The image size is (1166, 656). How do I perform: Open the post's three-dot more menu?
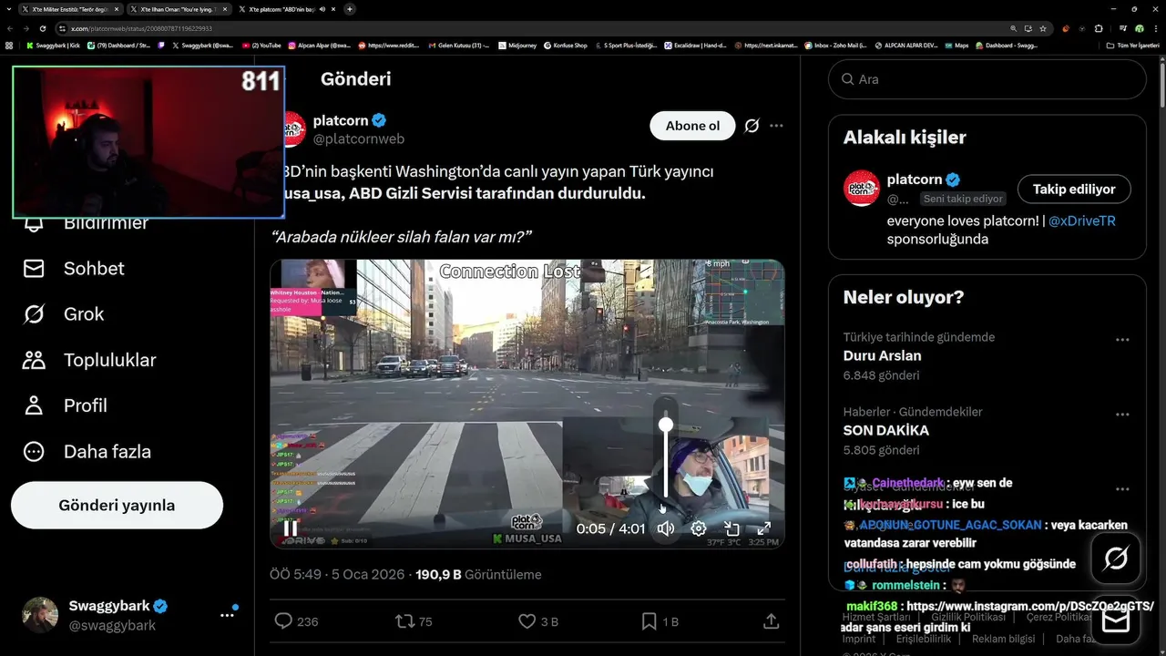[776, 126]
